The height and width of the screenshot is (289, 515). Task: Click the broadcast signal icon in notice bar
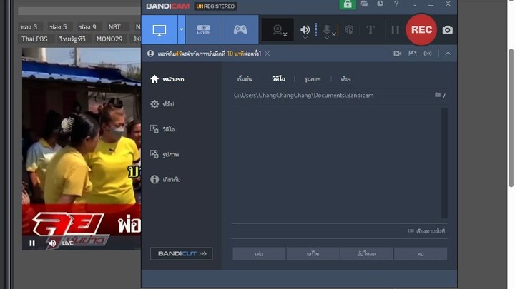pyautogui.click(x=428, y=54)
